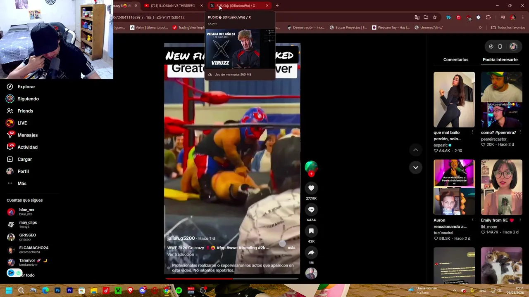
Task: Open the comments bubble icon showing 6434
Action: pyautogui.click(x=311, y=210)
